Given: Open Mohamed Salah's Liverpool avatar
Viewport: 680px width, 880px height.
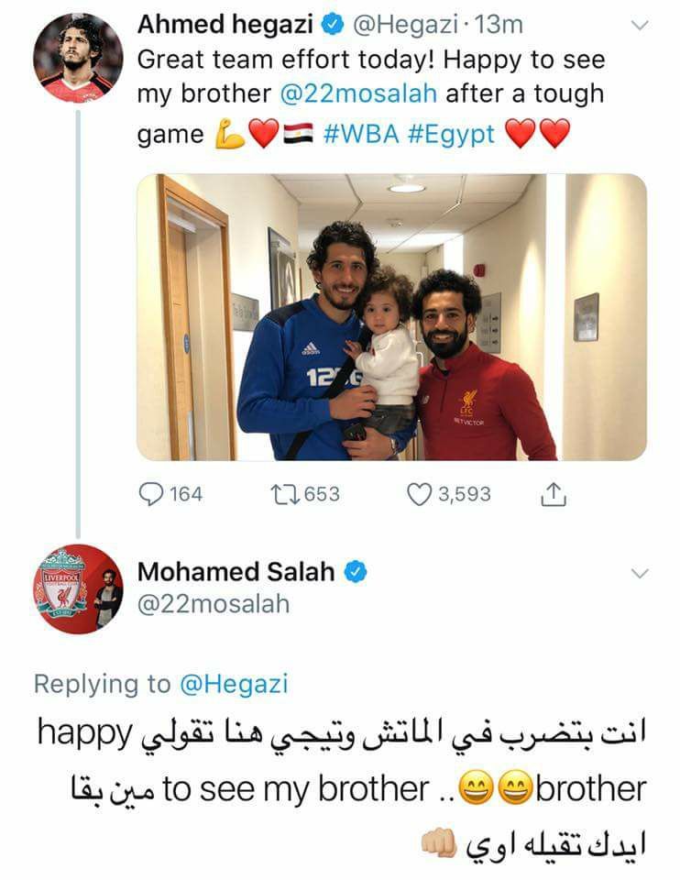Looking at the screenshot, I should click(78, 589).
